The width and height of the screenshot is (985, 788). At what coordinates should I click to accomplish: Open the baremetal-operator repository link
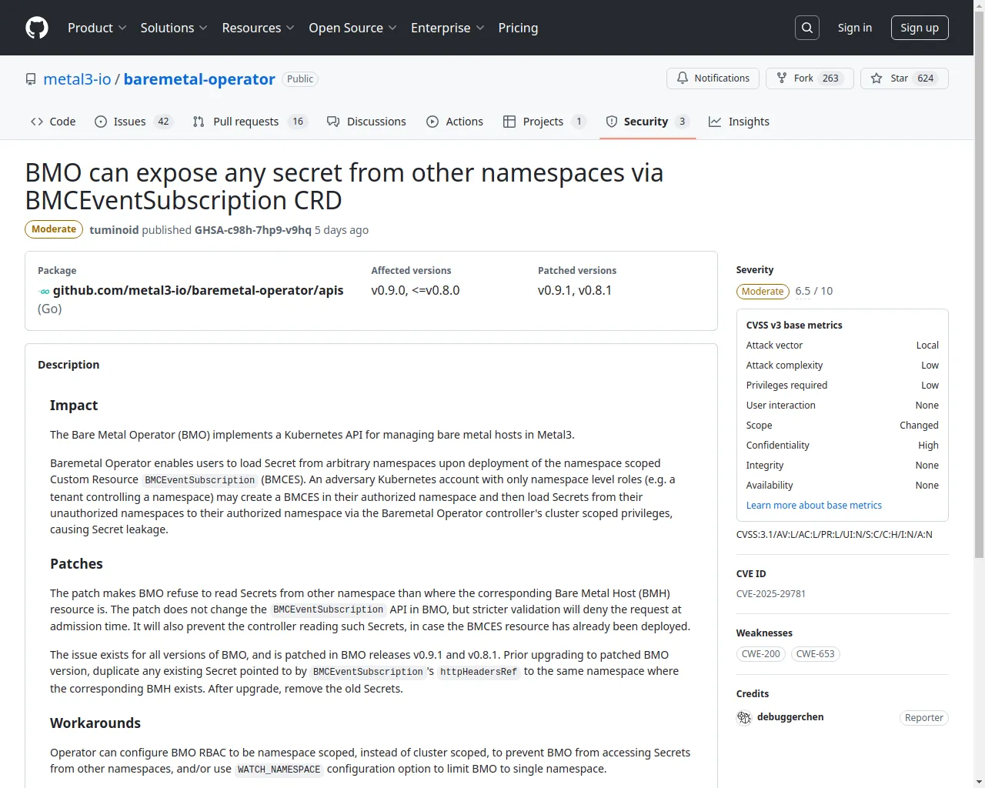pyautogui.click(x=199, y=79)
